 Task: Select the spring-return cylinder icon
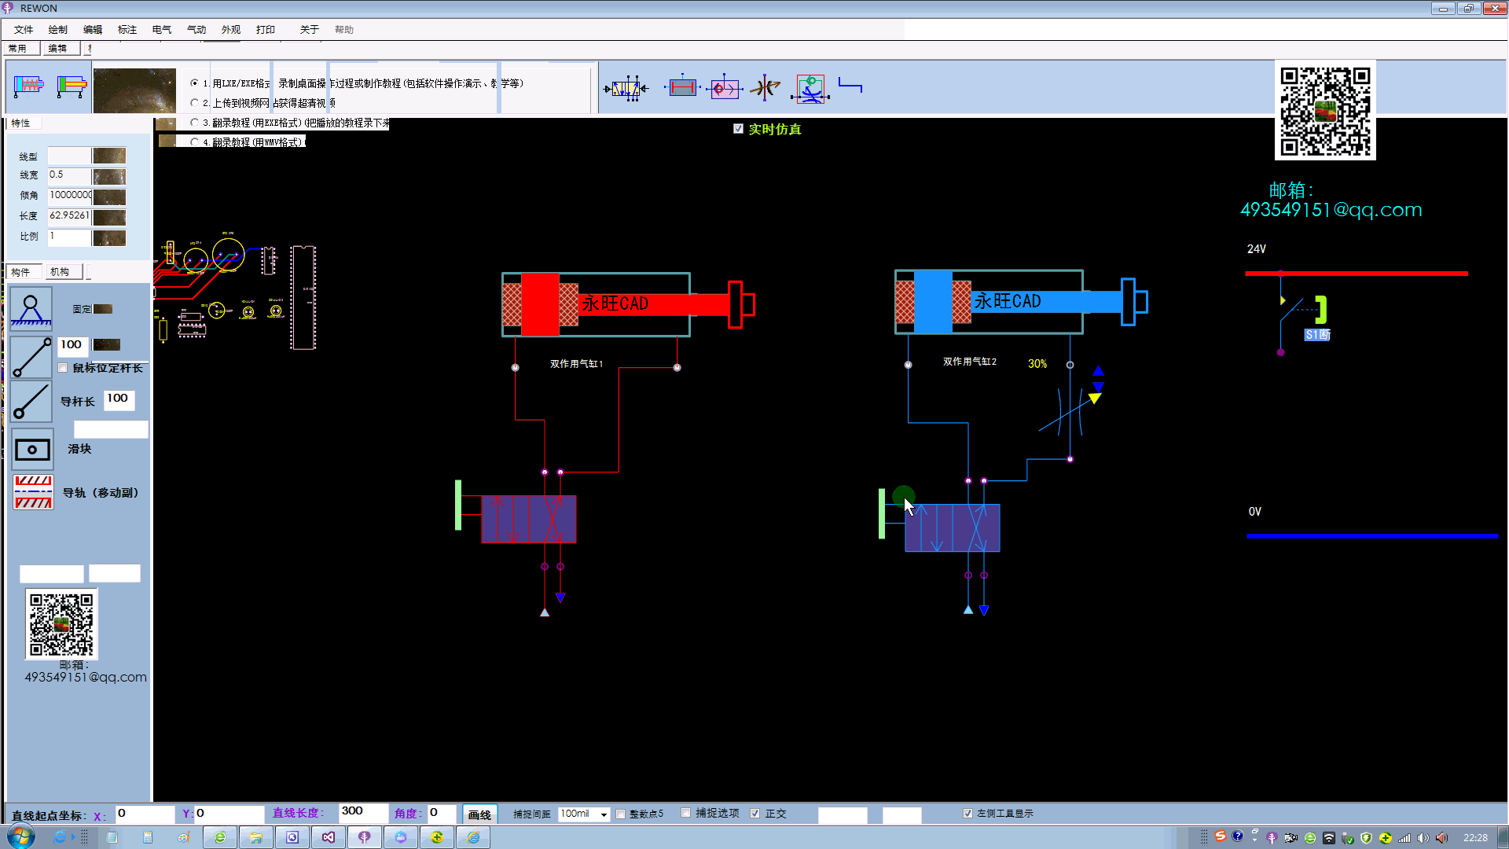(28, 85)
